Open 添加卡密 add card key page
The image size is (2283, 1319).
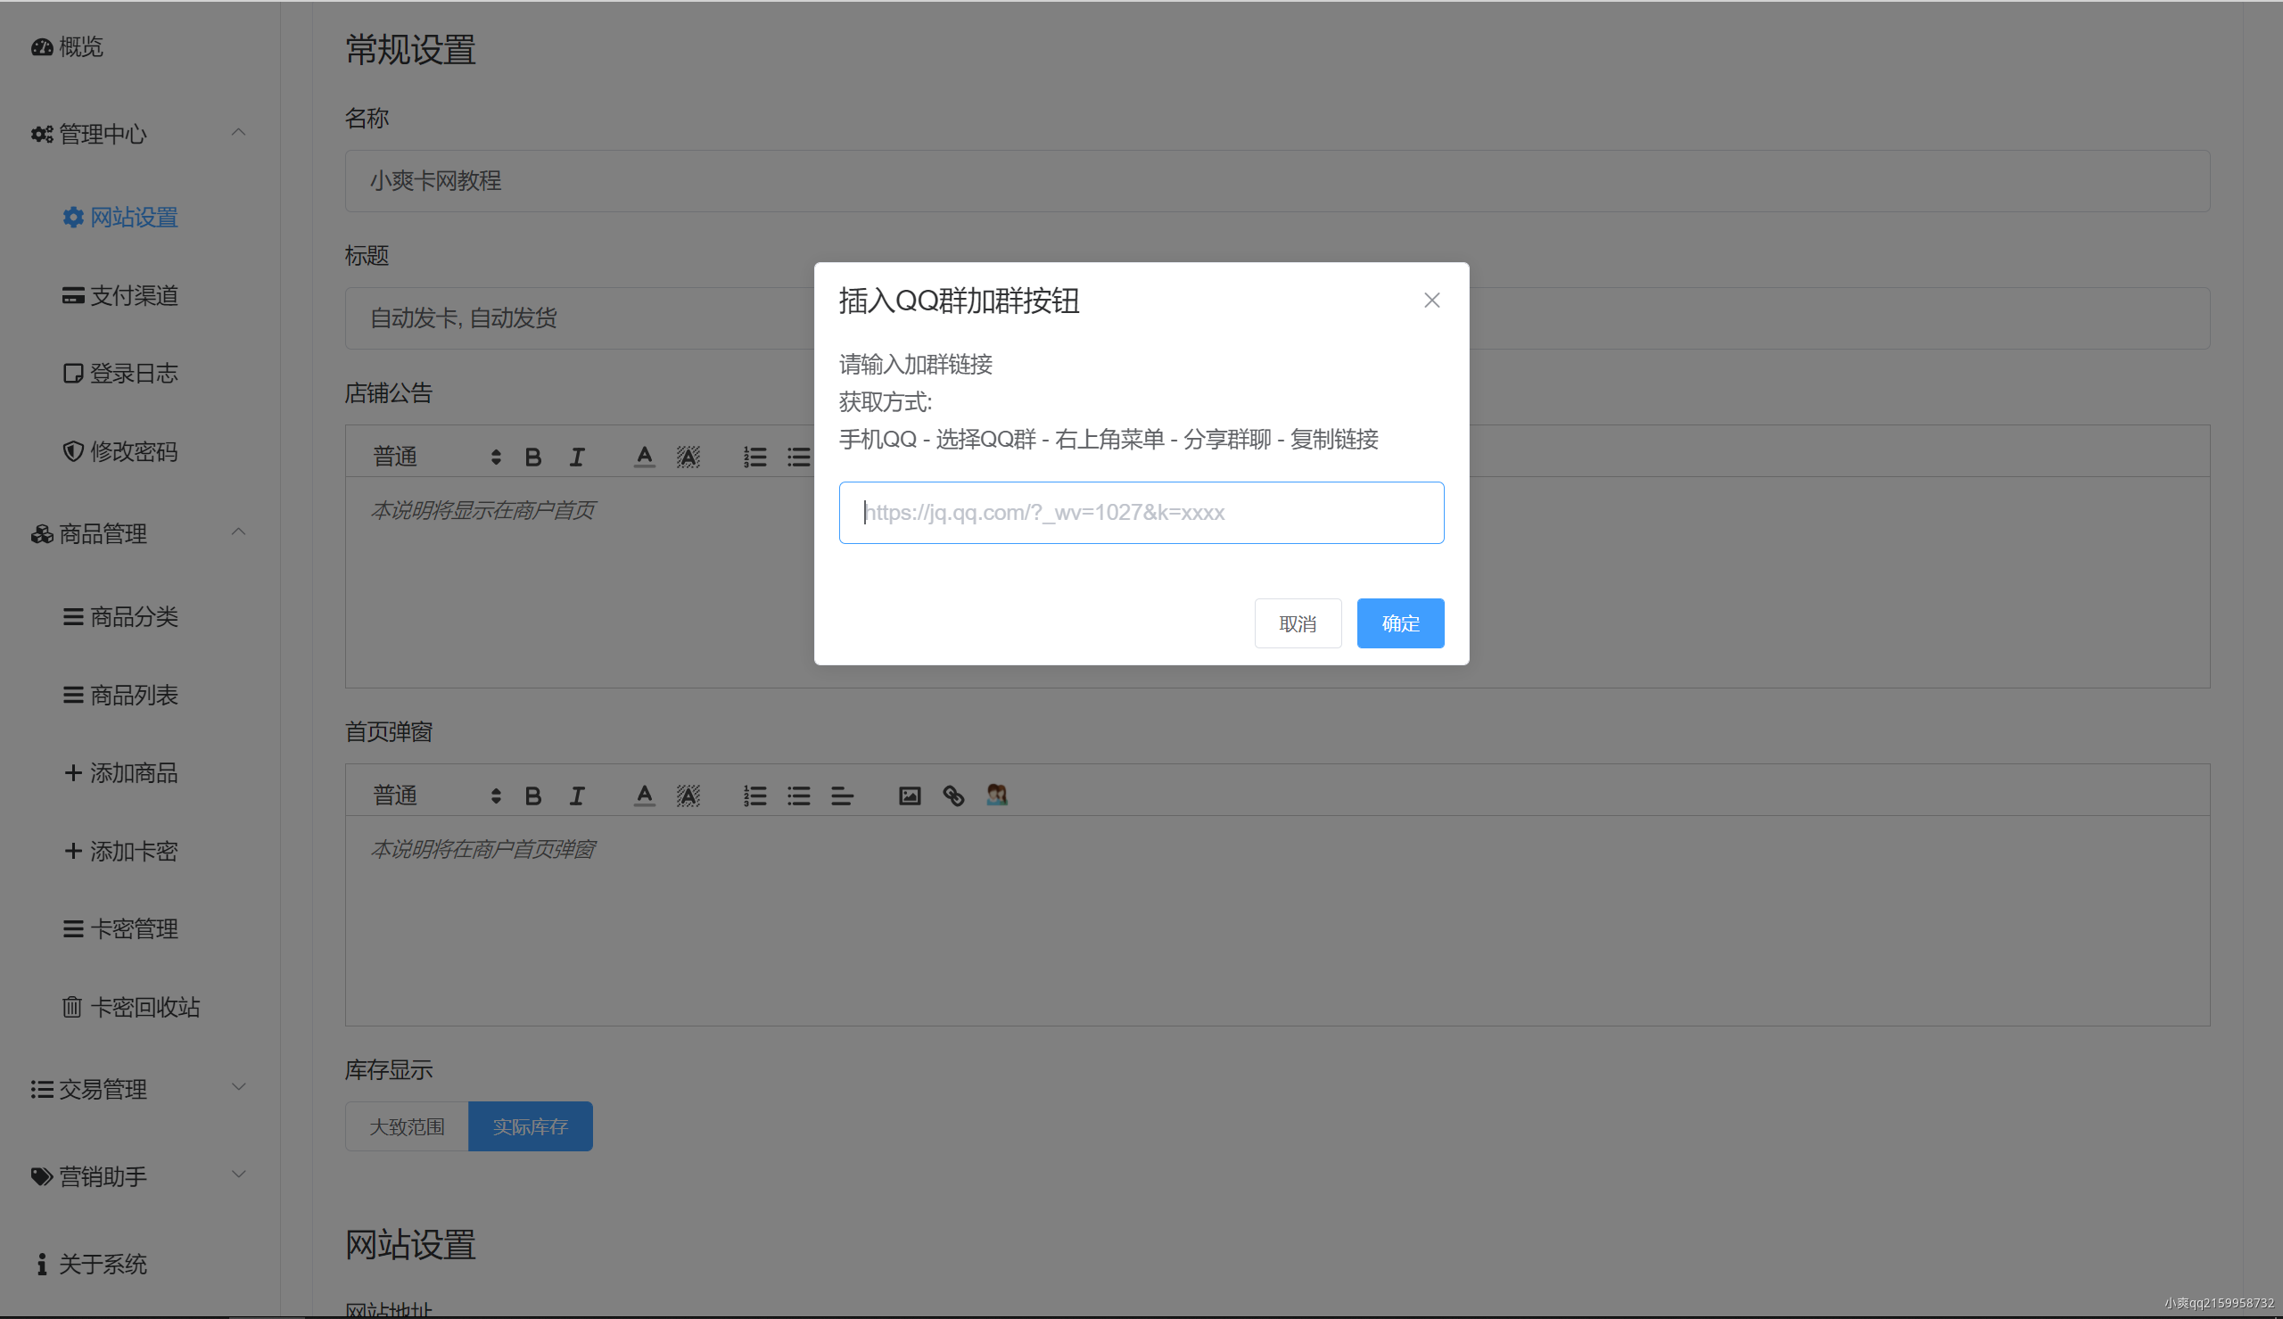pyautogui.click(x=120, y=852)
